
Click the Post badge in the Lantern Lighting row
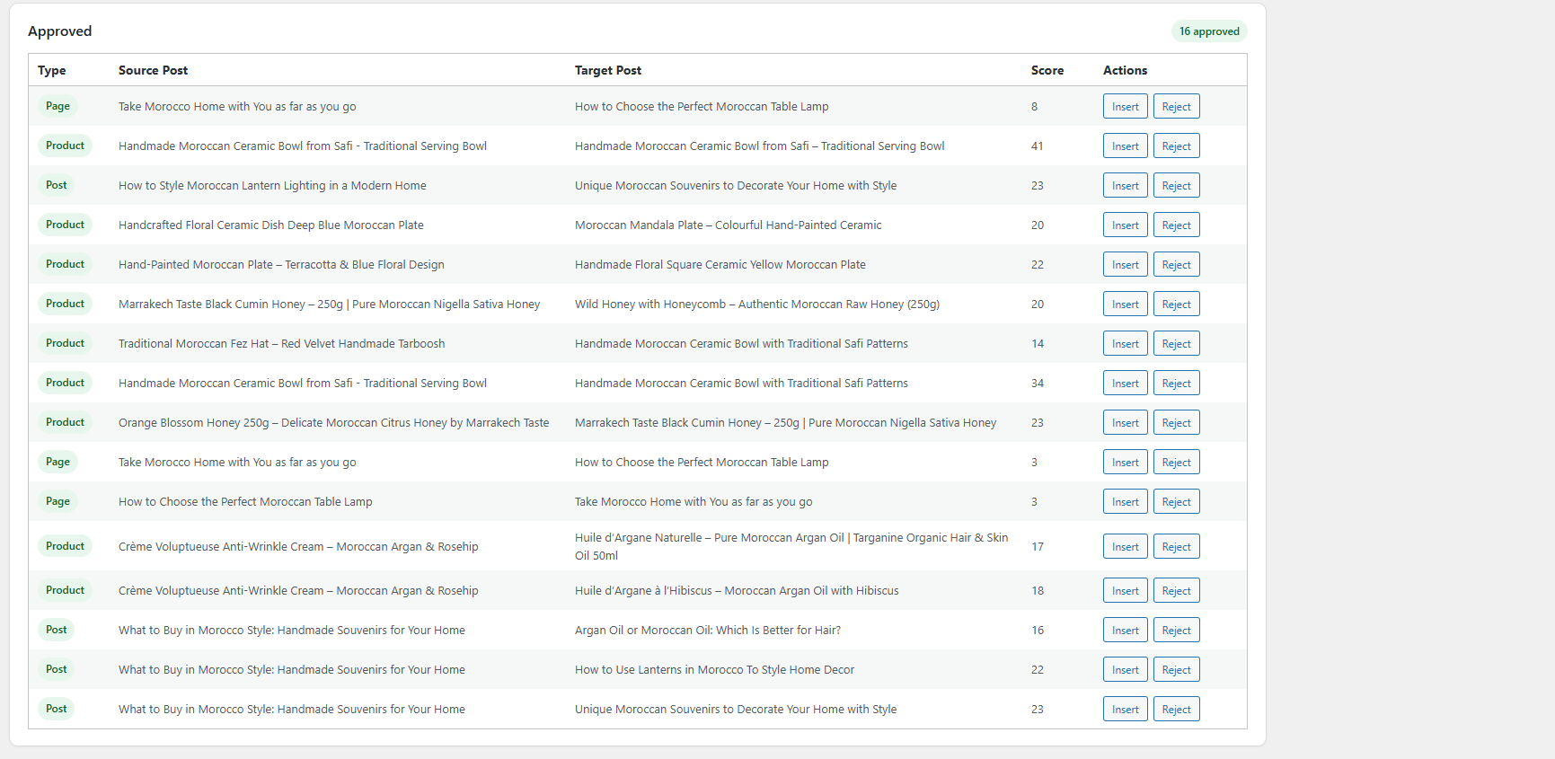coord(57,185)
